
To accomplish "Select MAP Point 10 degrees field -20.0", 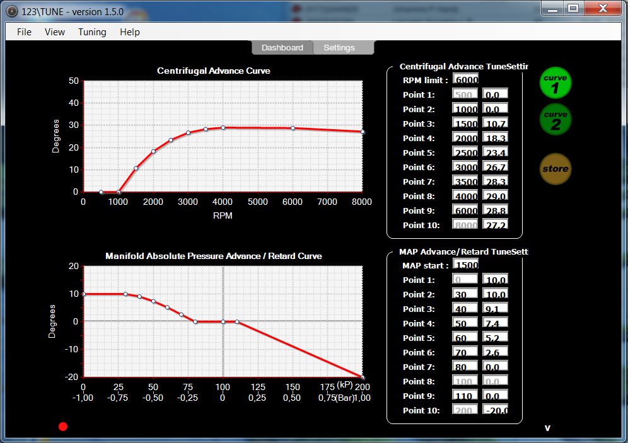I will click(495, 410).
